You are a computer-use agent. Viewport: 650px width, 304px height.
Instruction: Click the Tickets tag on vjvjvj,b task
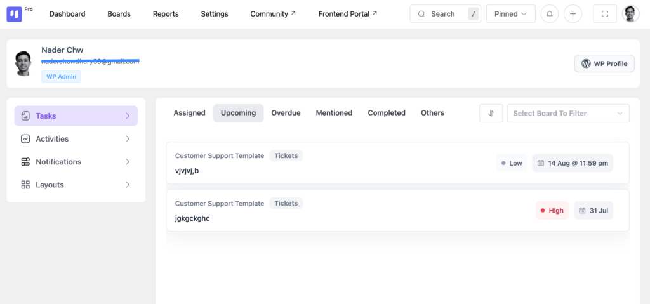286,155
